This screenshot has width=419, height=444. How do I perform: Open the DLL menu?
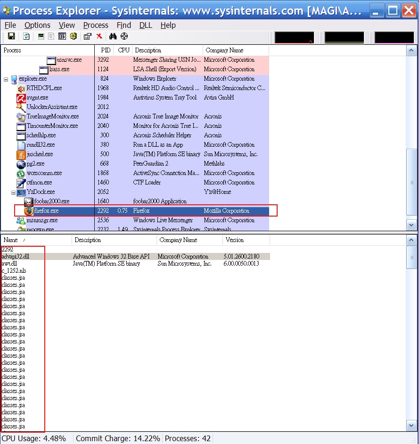[146, 25]
